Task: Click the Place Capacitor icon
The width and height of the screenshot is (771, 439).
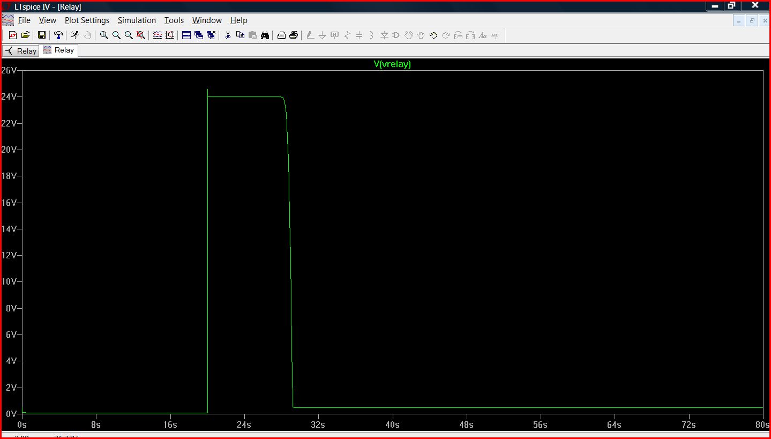Action: [360, 35]
